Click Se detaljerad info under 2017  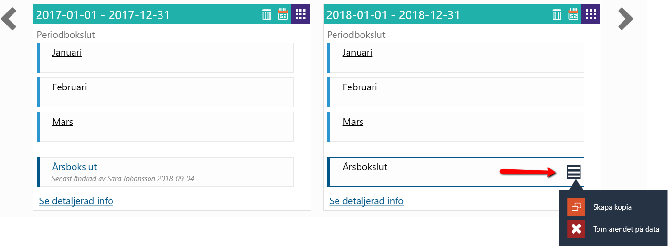pyautogui.click(x=76, y=201)
